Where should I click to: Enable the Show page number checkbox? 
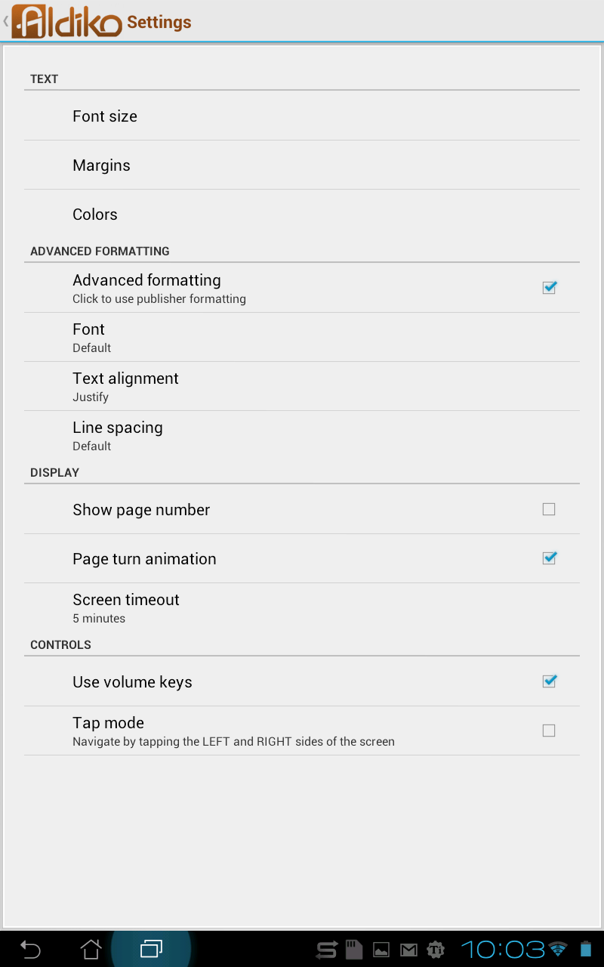[x=549, y=509]
